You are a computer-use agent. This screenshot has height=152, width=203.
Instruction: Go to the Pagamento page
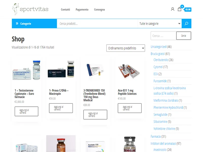click(82, 10)
